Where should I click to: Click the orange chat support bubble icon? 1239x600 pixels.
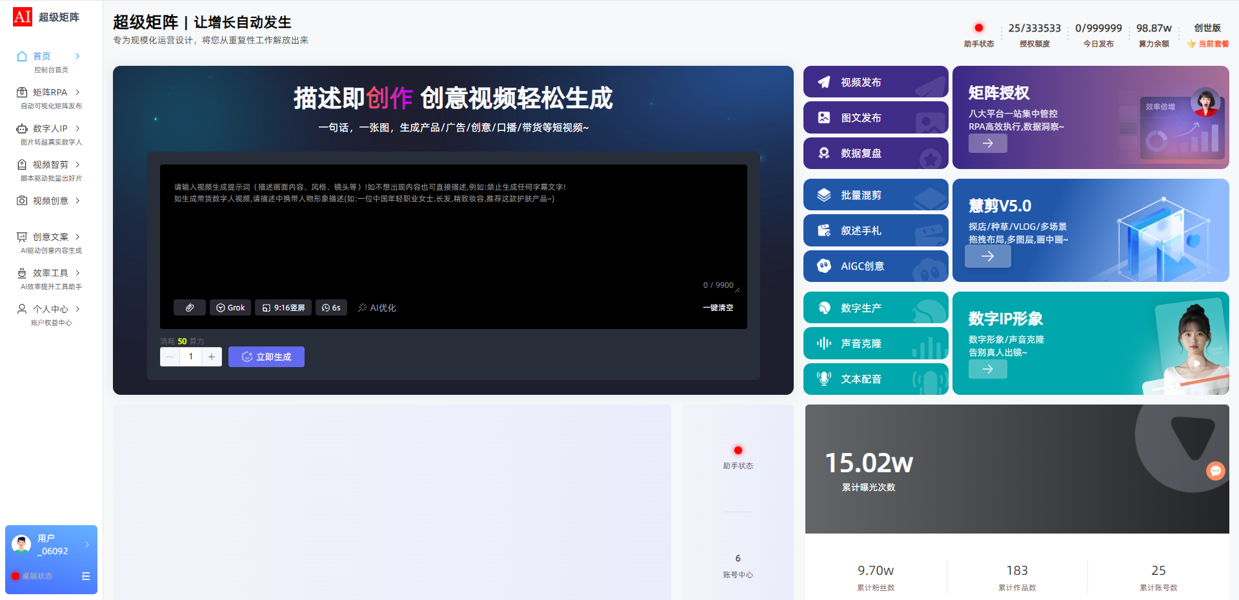[1216, 471]
